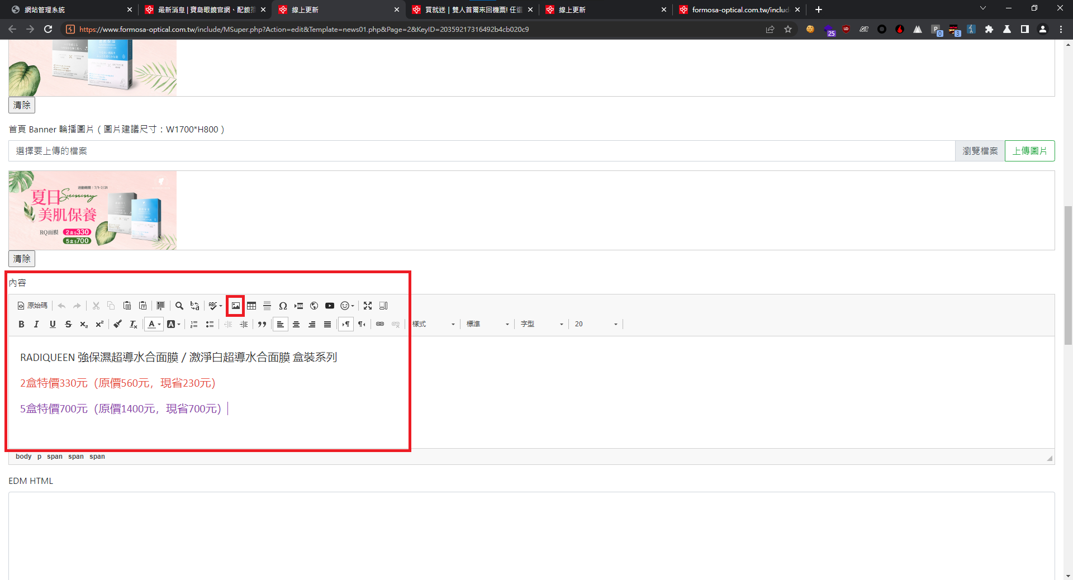
Task: Toggle bold formatting
Action: (21, 324)
